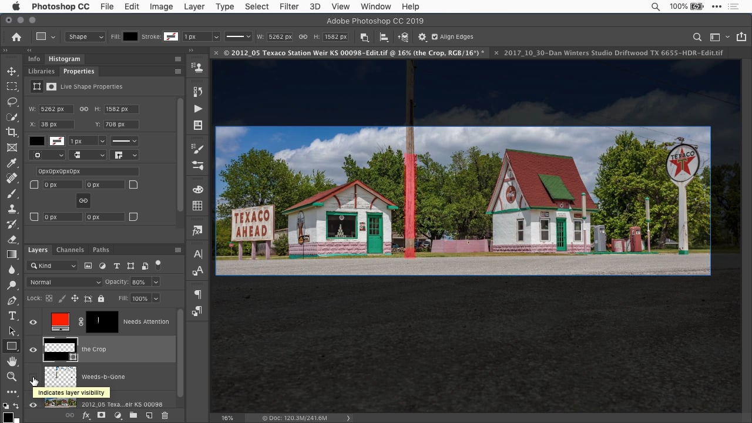
Task: Open the Properties panel flyout menu
Action: tap(177, 71)
